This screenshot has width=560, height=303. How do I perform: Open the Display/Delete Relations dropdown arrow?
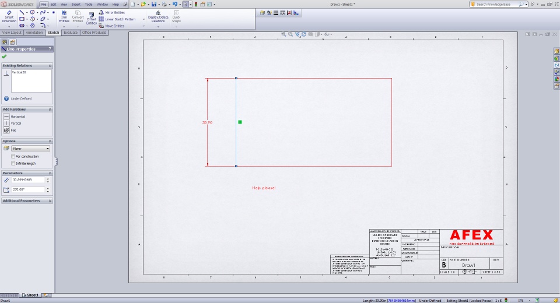(158, 26)
